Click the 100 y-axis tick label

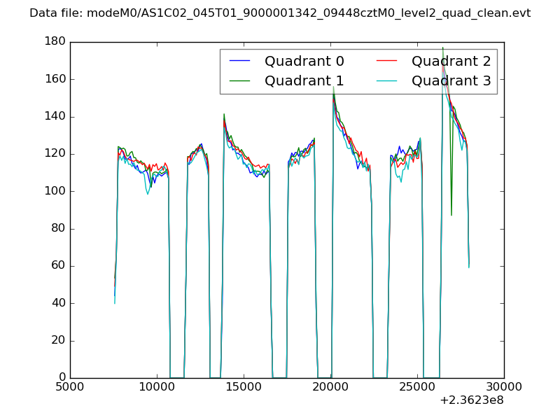click(56, 191)
